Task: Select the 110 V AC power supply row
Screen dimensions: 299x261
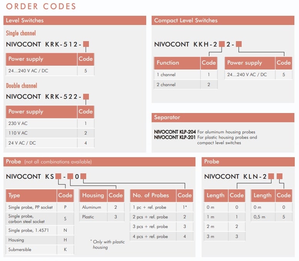Action: click(50, 133)
